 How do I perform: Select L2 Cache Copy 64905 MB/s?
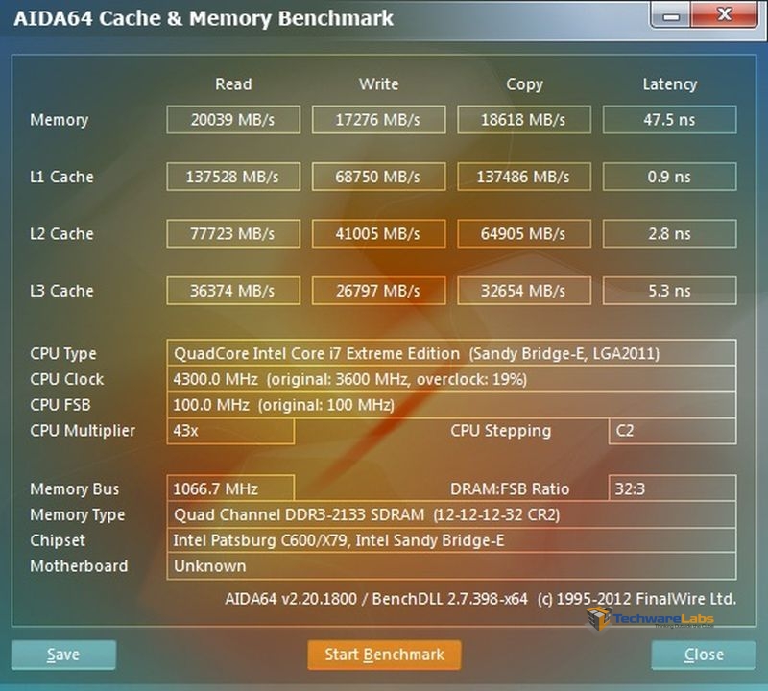click(524, 233)
